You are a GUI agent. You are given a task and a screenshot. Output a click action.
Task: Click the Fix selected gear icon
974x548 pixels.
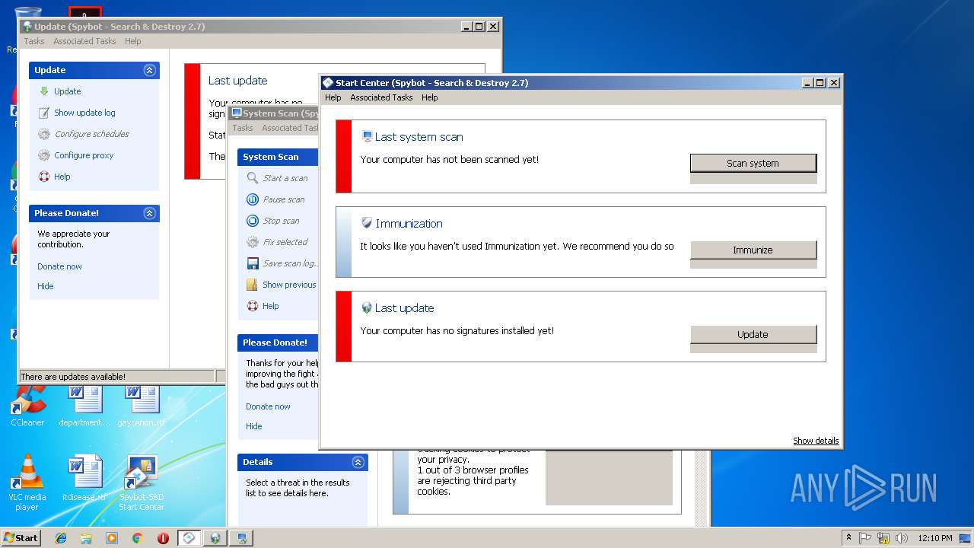[253, 242]
